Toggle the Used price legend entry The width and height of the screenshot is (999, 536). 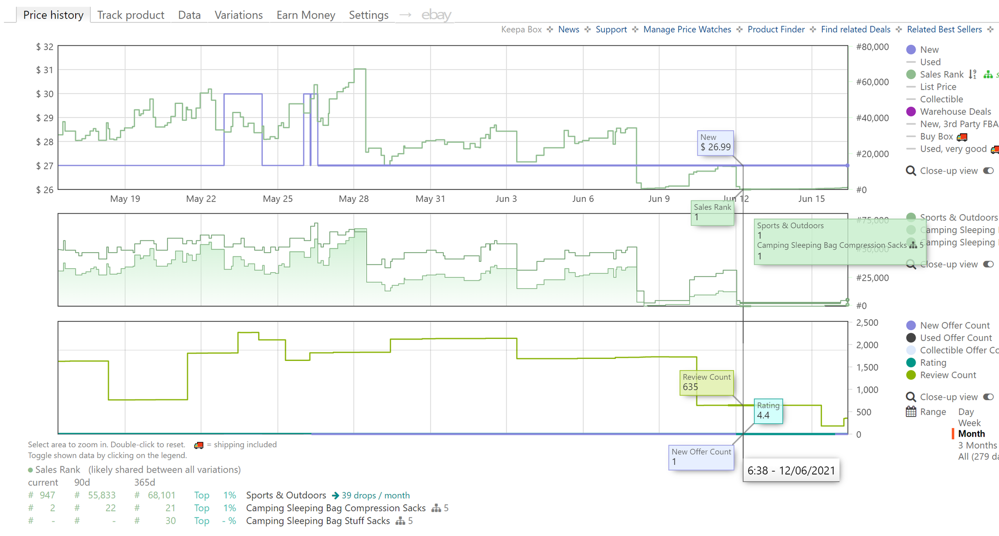pyautogui.click(x=930, y=62)
